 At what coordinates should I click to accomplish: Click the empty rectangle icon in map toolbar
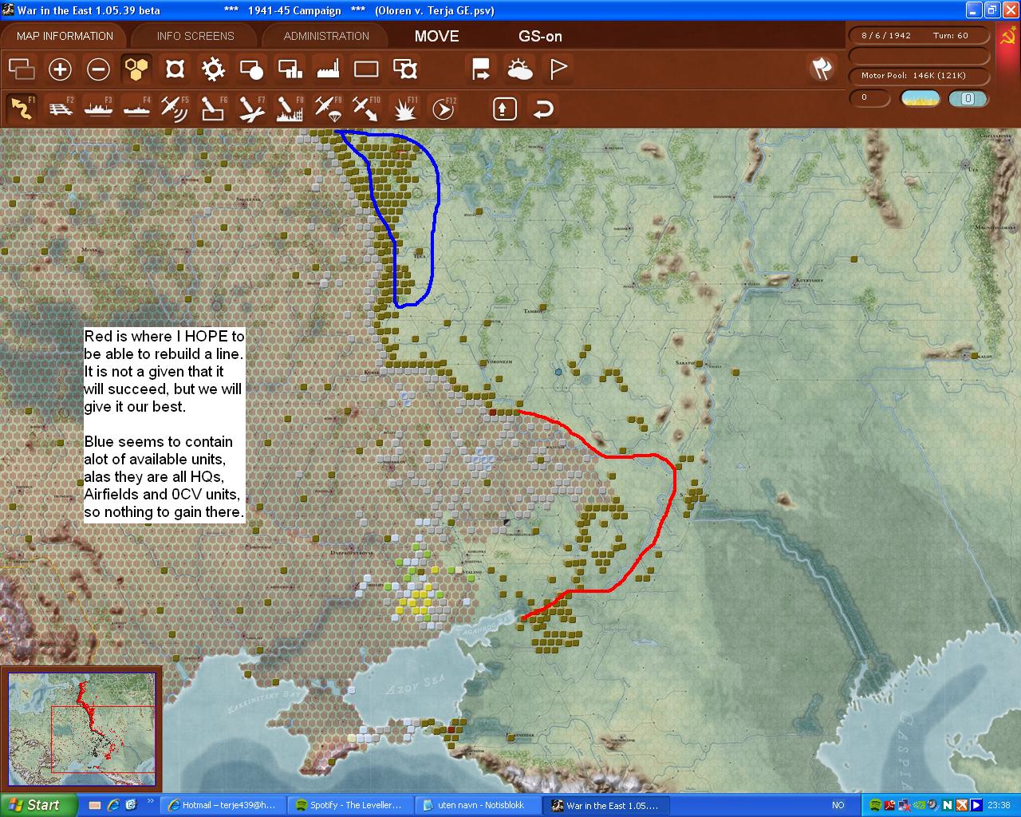click(366, 69)
